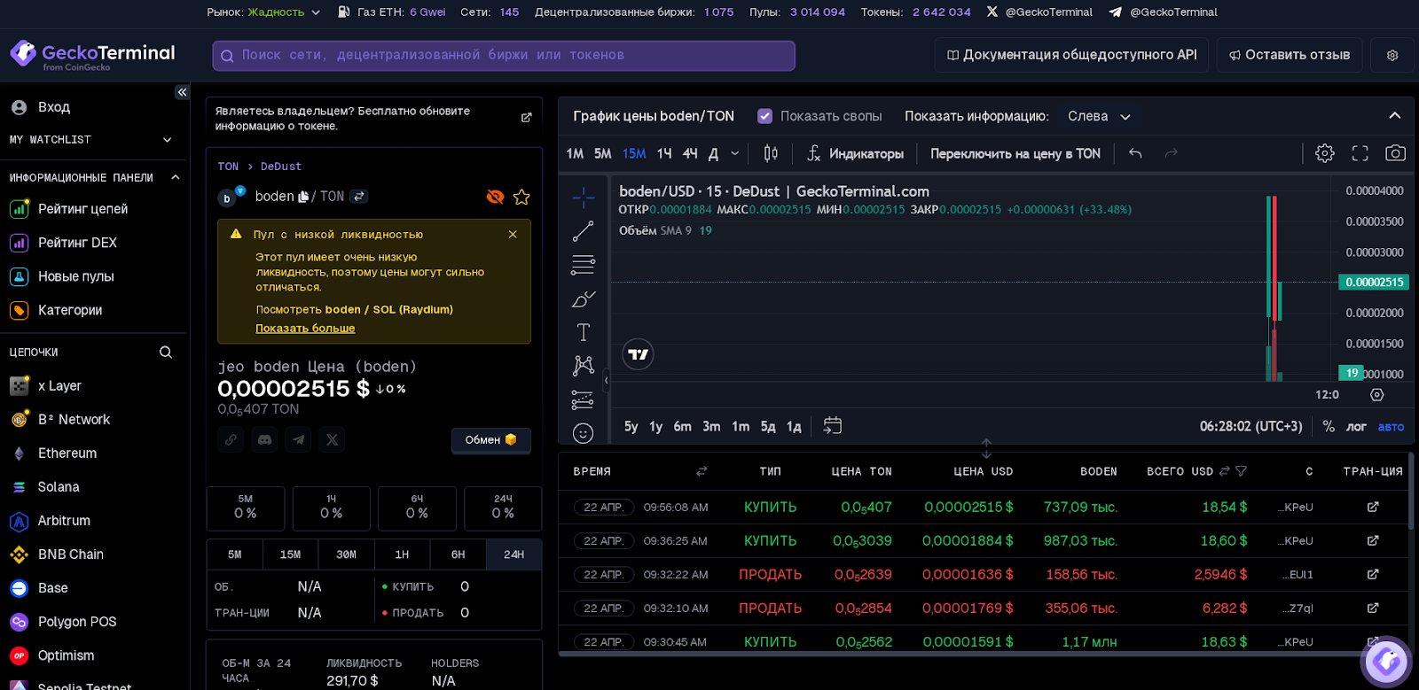This screenshot has height=690, width=1419.
Task: Open chart settings gear
Action: pyautogui.click(x=1324, y=153)
